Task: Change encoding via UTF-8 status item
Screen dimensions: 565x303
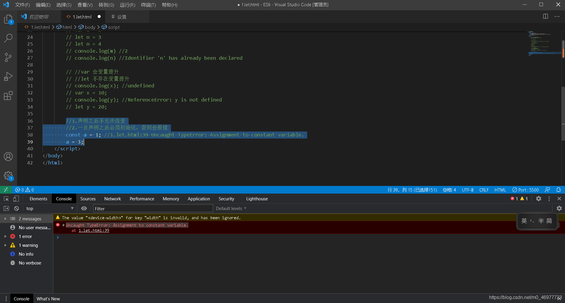Action: pos(468,190)
